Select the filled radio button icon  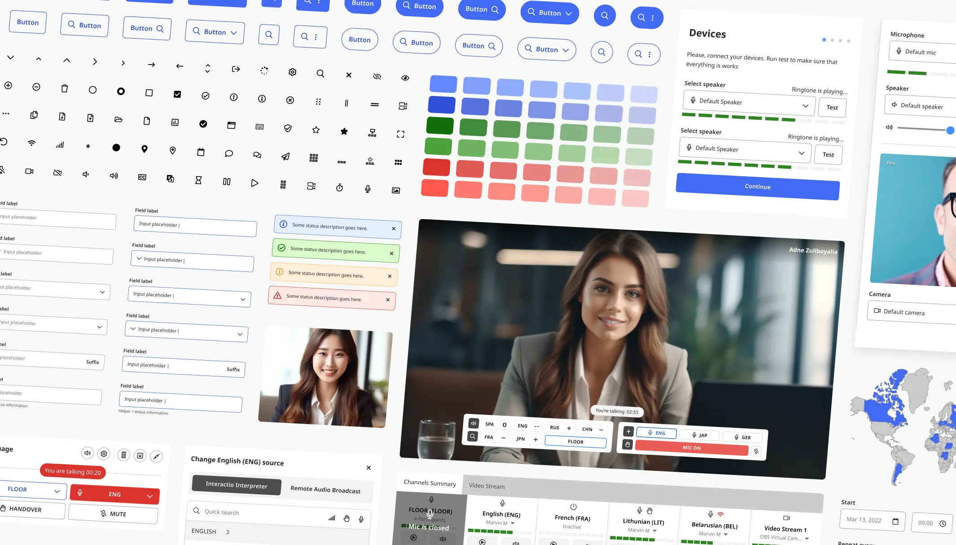coord(121,92)
